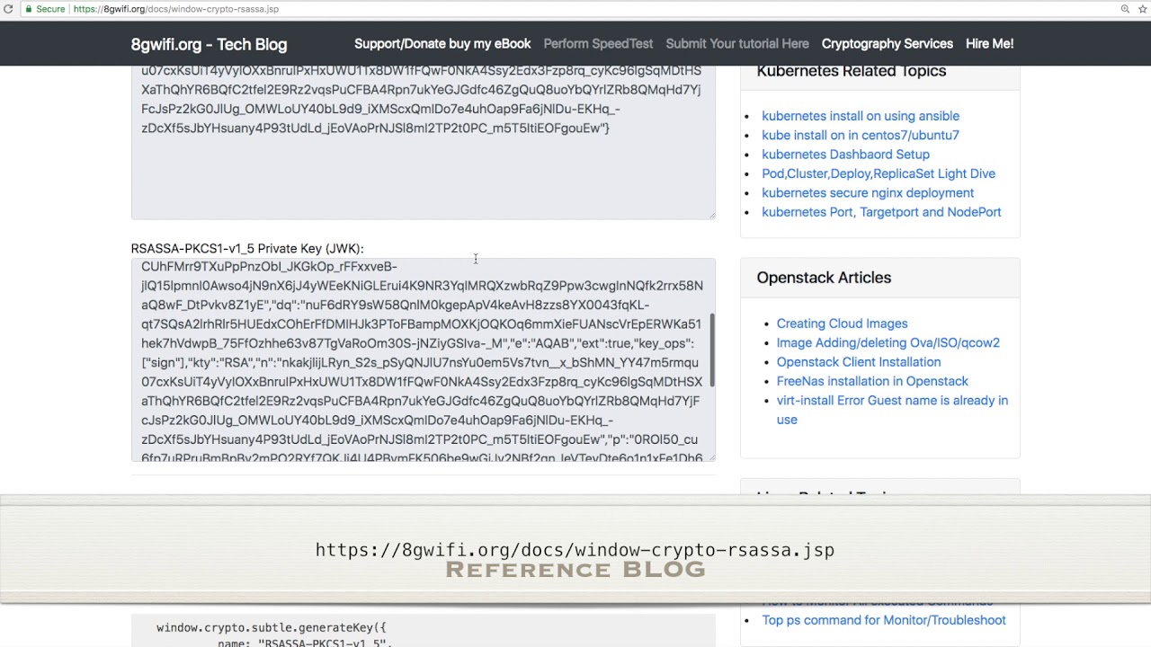
Task: Open Cryptography Services menu item
Action: point(888,43)
